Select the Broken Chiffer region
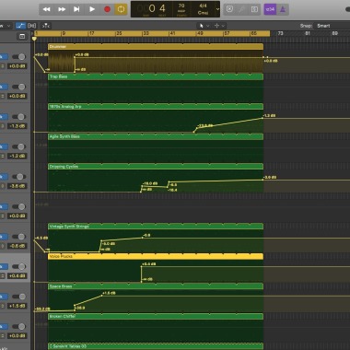The image size is (350, 350). click(156, 316)
